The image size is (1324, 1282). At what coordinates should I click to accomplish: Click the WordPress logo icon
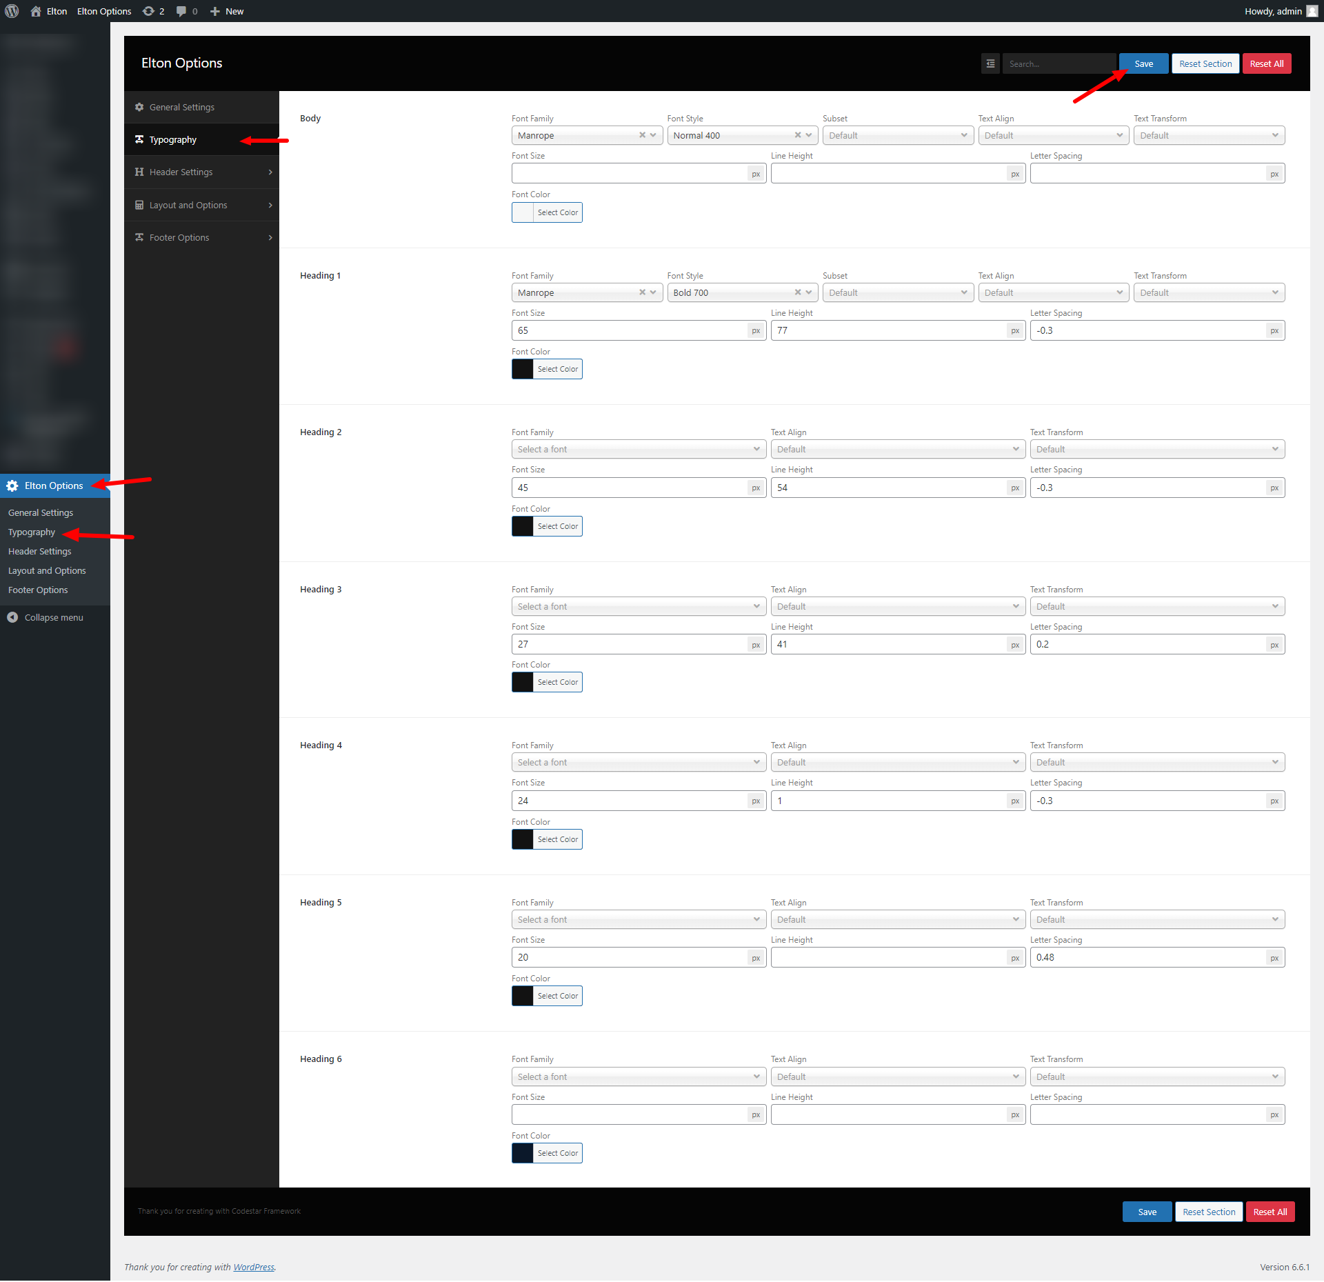click(12, 11)
